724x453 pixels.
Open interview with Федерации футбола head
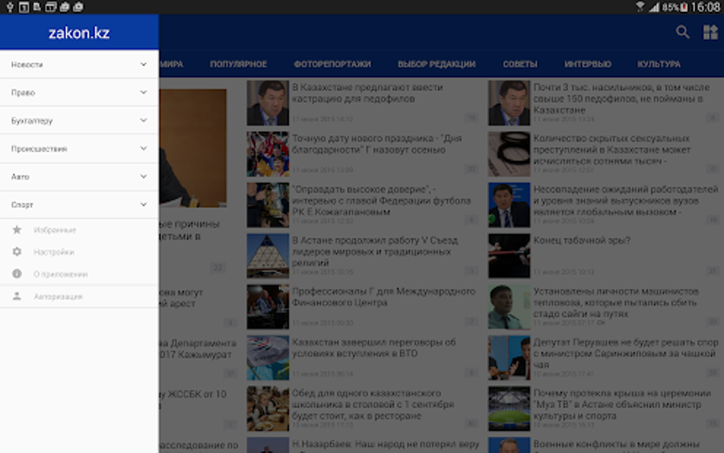(381, 200)
